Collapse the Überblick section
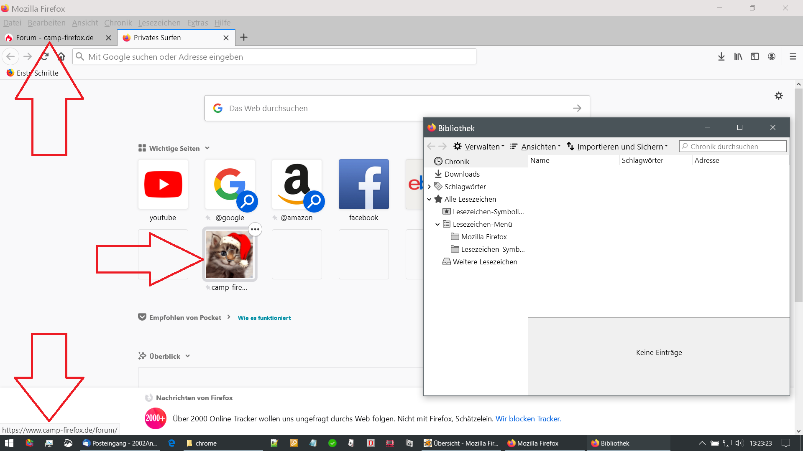 pyautogui.click(x=188, y=356)
